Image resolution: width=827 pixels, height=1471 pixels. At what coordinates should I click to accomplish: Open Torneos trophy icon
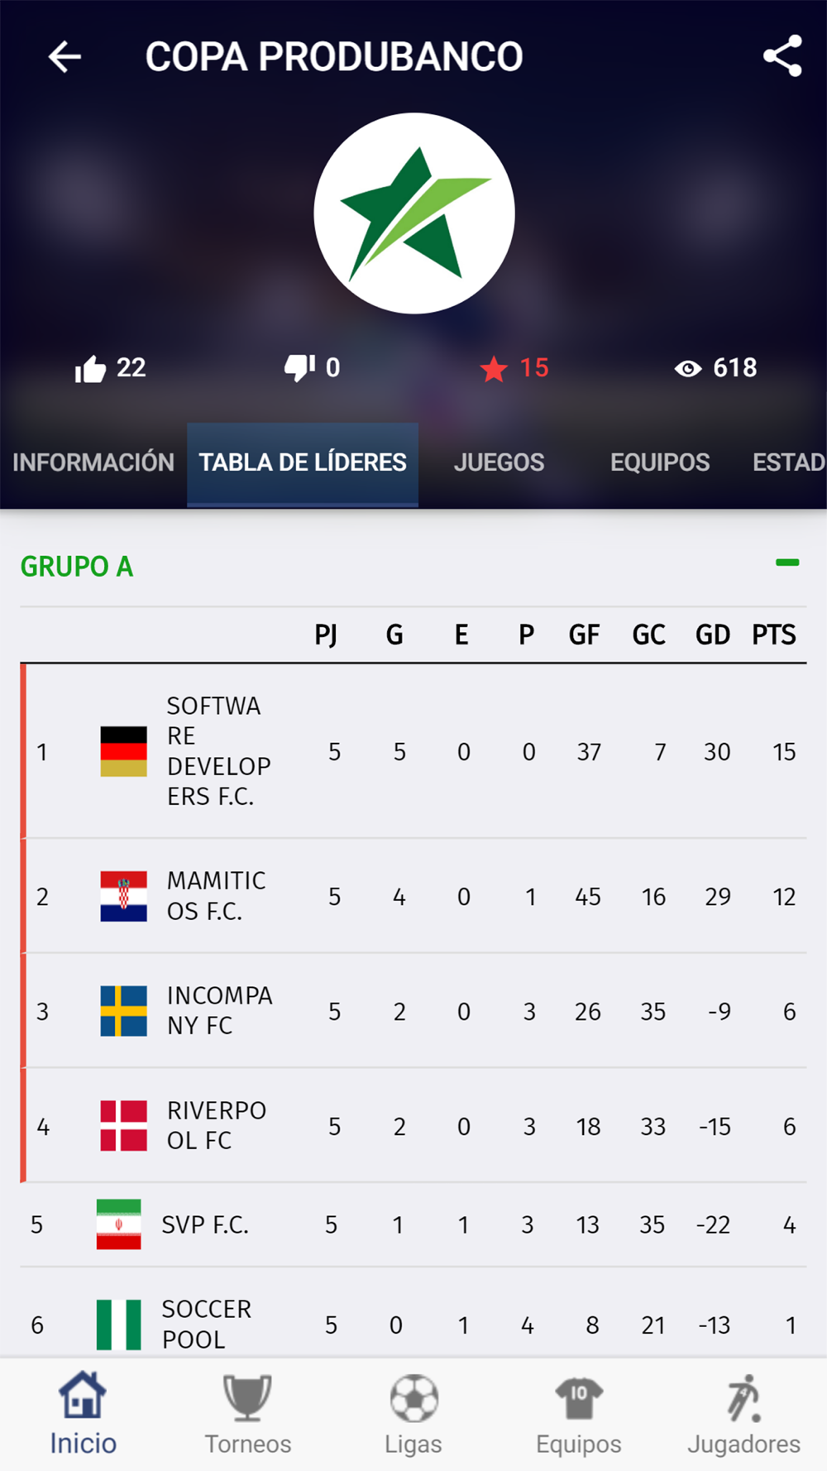(x=247, y=1397)
